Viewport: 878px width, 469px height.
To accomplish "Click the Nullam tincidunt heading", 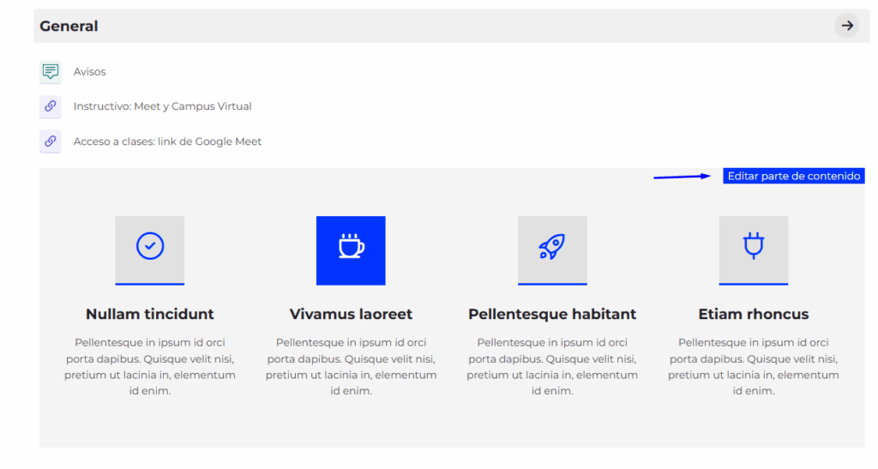I will [150, 314].
